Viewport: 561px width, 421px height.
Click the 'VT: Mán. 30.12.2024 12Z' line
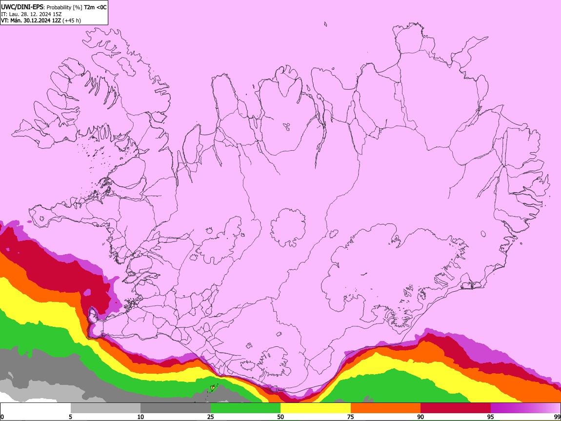31,20
